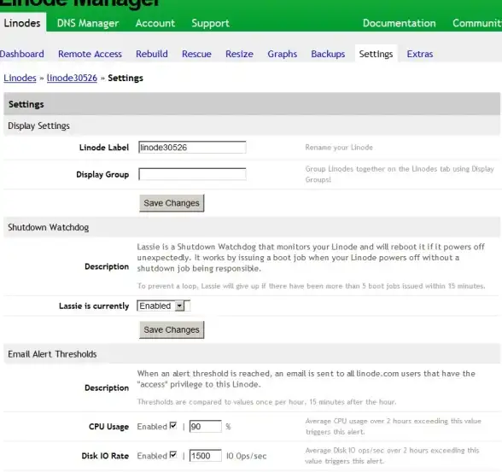
Task: Go to the Account tab
Action: [155, 23]
